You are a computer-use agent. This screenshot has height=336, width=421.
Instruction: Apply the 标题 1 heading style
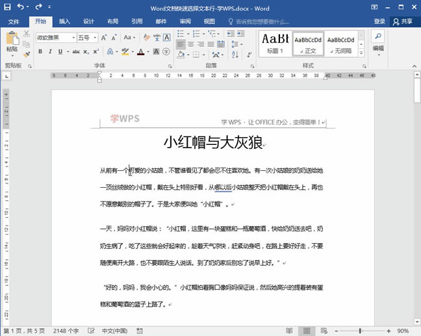[275, 43]
